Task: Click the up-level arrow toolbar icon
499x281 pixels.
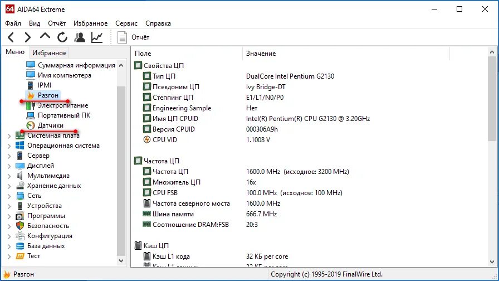Action: [45, 36]
